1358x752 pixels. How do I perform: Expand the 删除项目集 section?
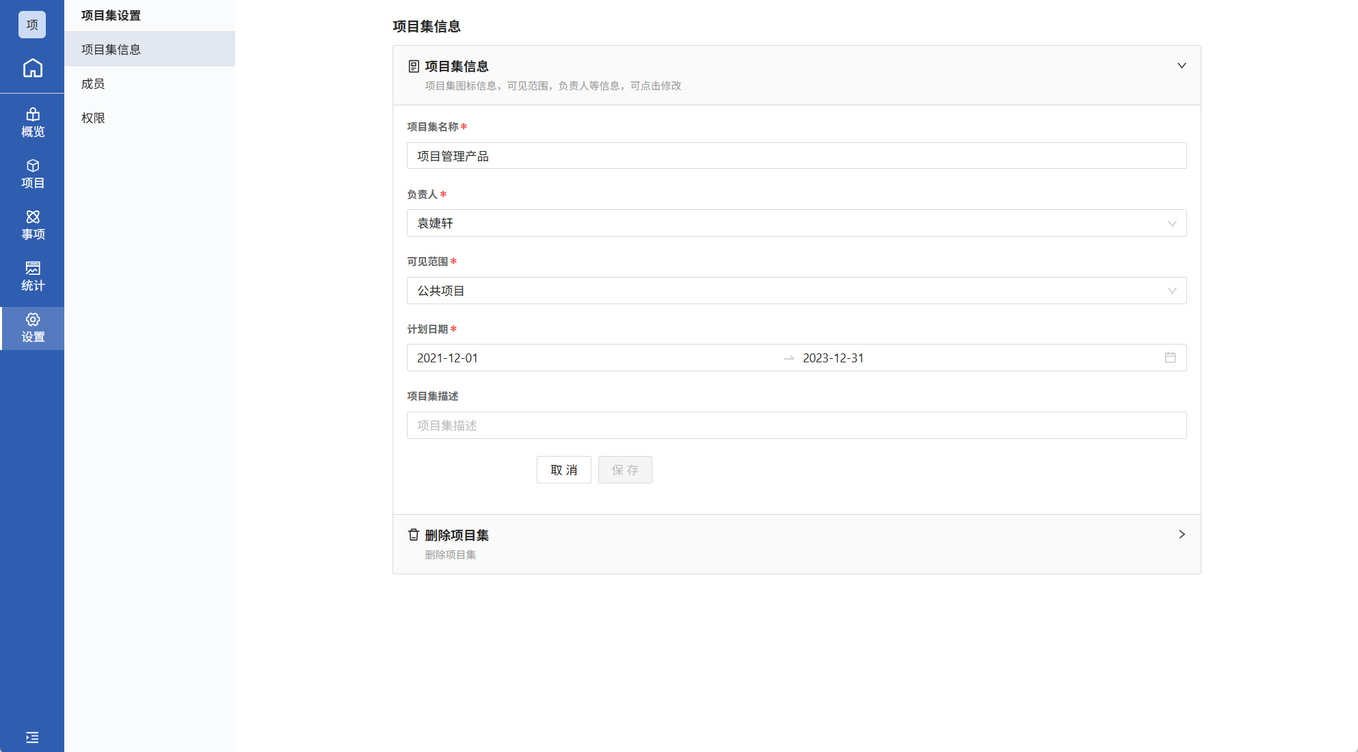pyautogui.click(x=1181, y=535)
